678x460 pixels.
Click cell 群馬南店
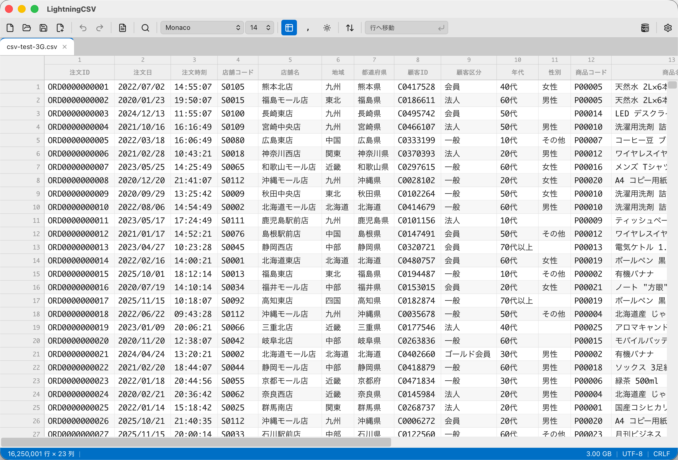(290, 407)
